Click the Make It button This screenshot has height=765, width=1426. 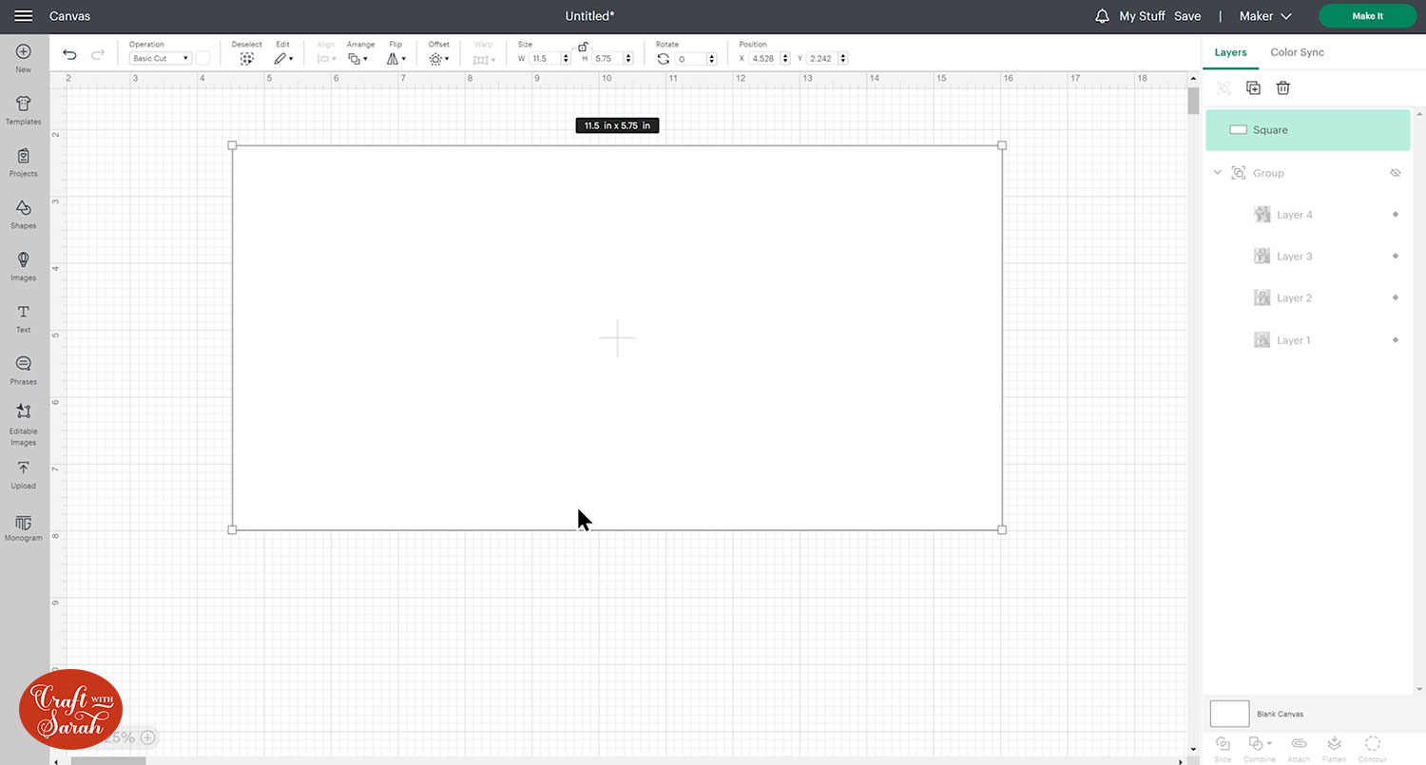[x=1367, y=16]
